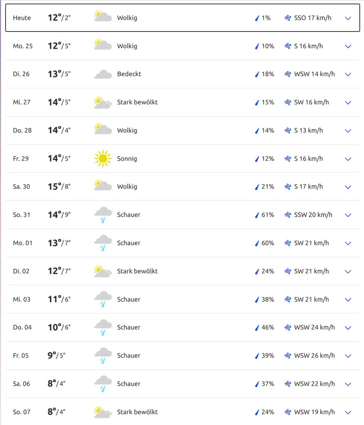Viewport: 364px width, 425px height.
Task: Click the shower icon for So. 31
Action: click(x=103, y=215)
